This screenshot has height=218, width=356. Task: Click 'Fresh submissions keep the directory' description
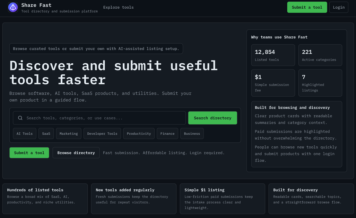click(132, 199)
